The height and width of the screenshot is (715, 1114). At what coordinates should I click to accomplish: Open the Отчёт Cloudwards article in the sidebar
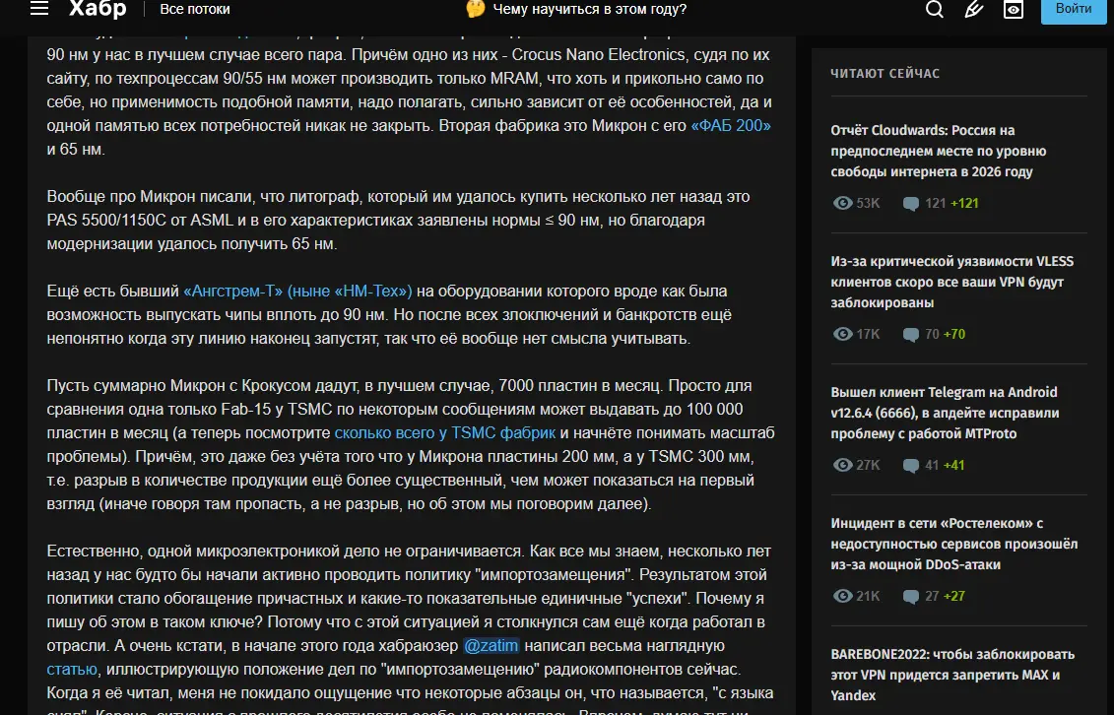(938, 152)
